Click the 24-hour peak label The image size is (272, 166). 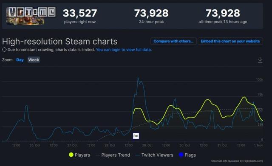click(x=151, y=22)
